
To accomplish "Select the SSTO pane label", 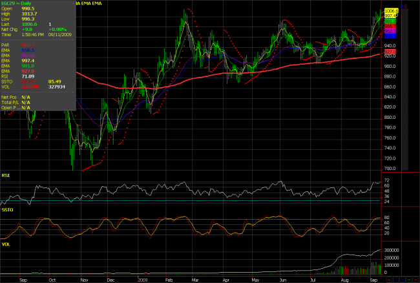I will [7, 209].
